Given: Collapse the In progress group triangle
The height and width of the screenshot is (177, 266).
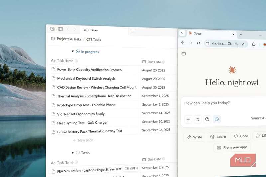Looking at the screenshot, I should pos(73,52).
